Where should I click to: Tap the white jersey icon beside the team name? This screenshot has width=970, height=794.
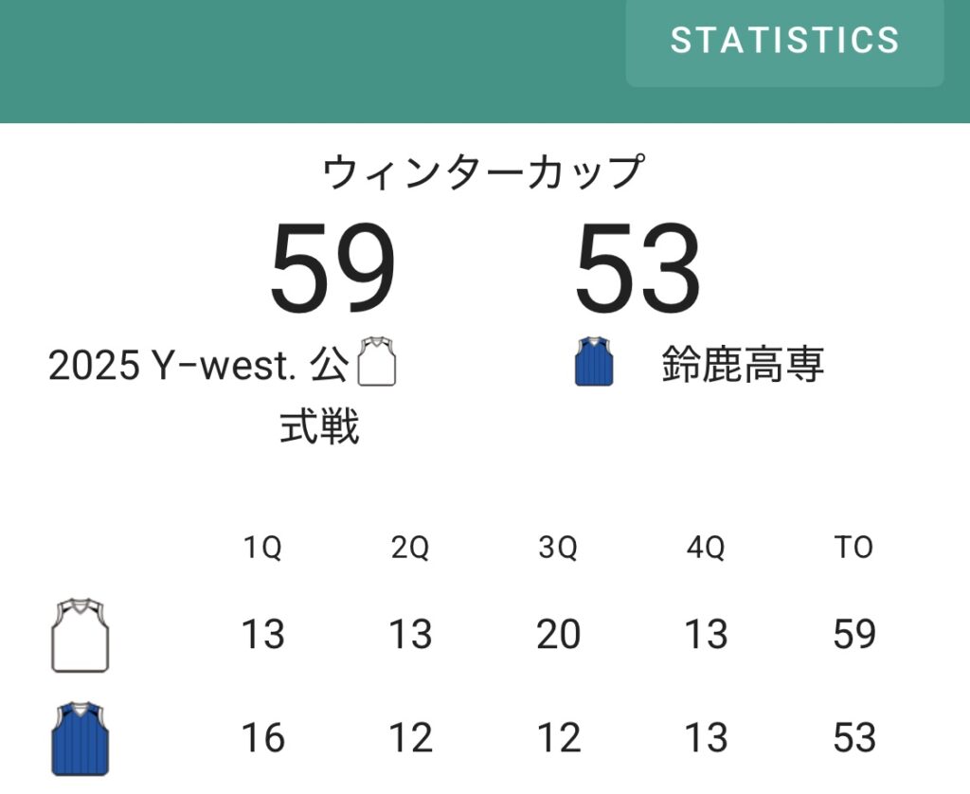pos(377,361)
